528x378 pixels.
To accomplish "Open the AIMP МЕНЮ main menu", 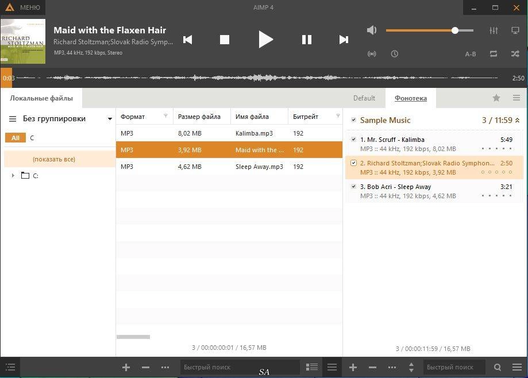I will coord(23,7).
